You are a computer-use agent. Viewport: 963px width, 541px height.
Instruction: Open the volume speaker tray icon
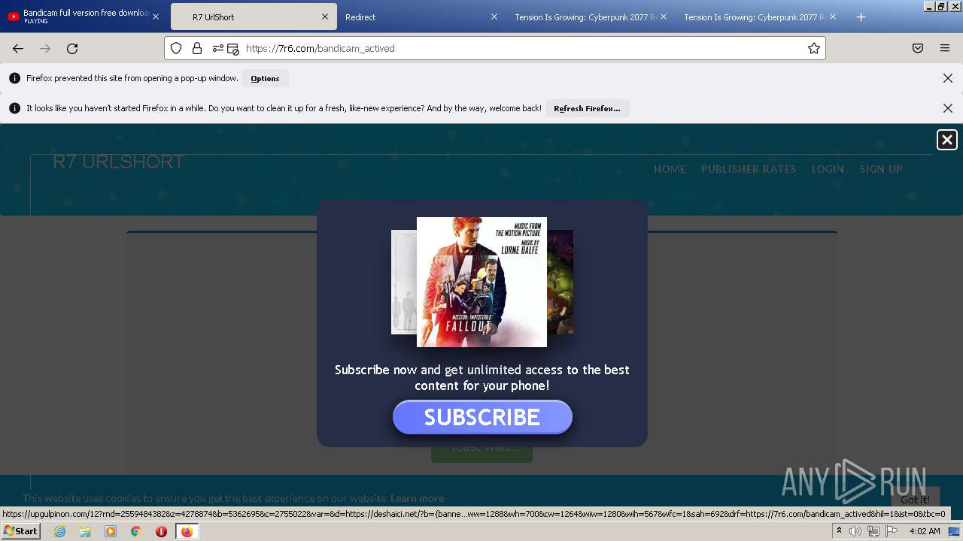click(855, 531)
